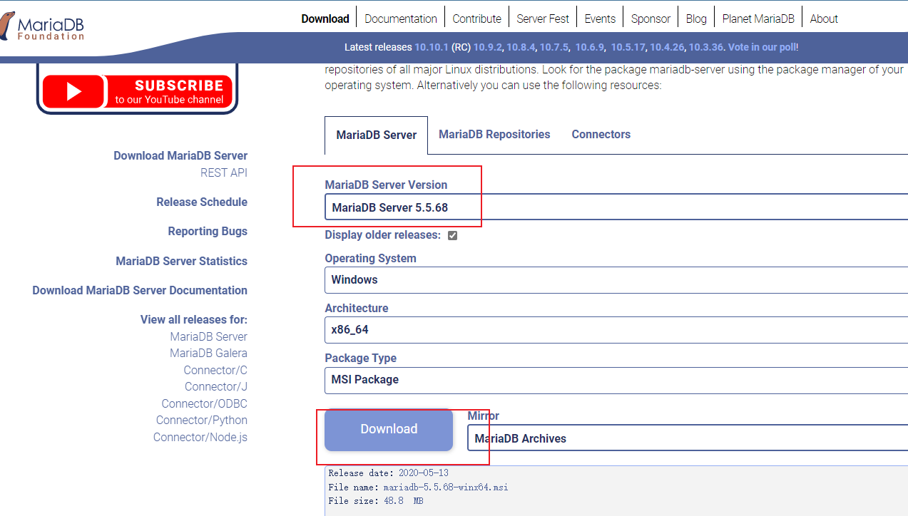Open the About menu item
This screenshot has height=516, width=908.
(x=824, y=19)
